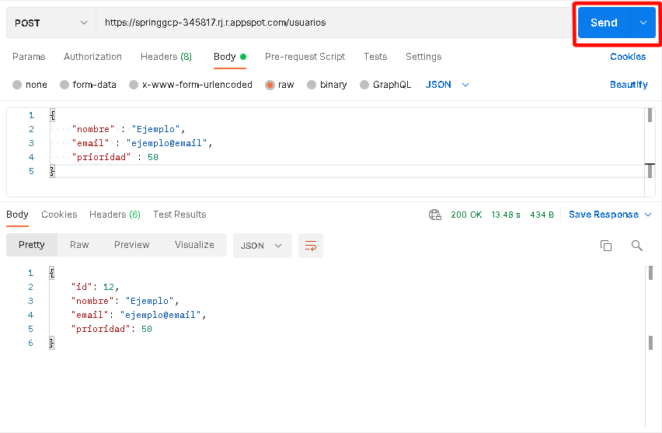The width and height of the screenshot is (662, 433).
Task: Click the Beautify link
Action: pos(629,85)
